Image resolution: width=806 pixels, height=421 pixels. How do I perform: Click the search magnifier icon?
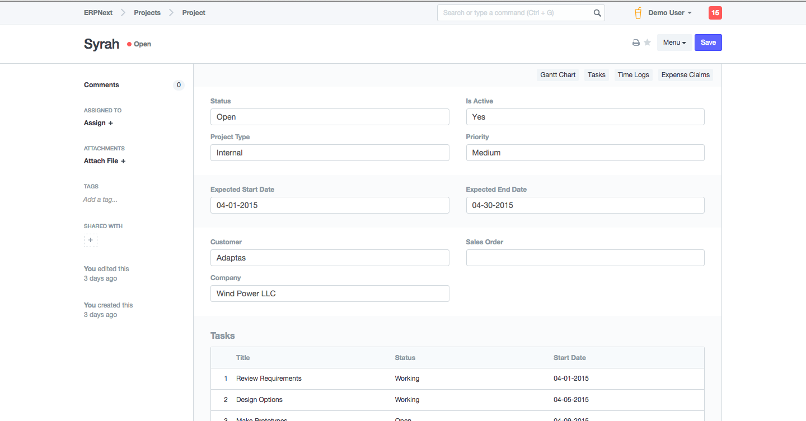[597, 13]
